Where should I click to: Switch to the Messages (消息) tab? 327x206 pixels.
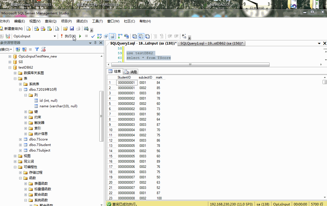point(131,72)
